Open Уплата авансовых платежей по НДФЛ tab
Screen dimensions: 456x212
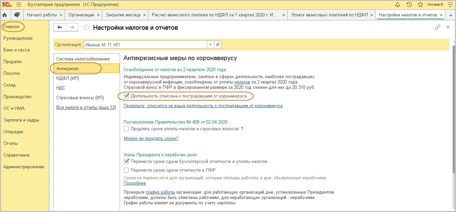click(329, 15)
